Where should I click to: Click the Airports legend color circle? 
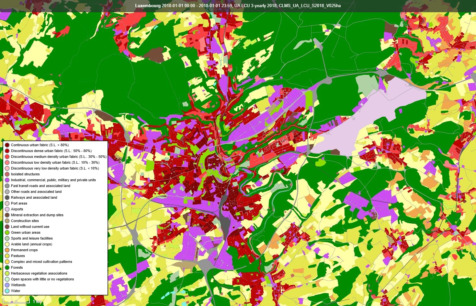(x=7, y=209)
